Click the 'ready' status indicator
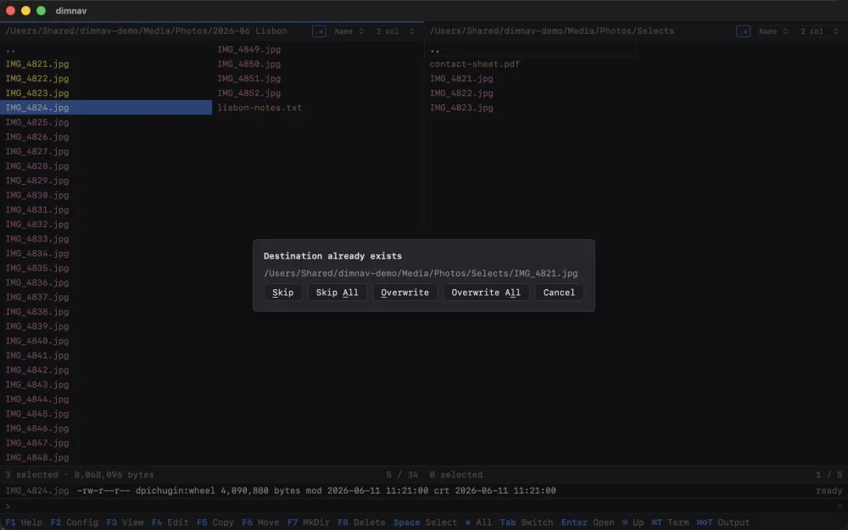 (829, 491)
